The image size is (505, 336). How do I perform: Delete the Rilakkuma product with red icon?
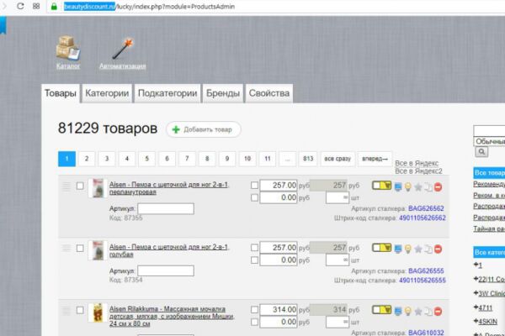tap(438, 312)
